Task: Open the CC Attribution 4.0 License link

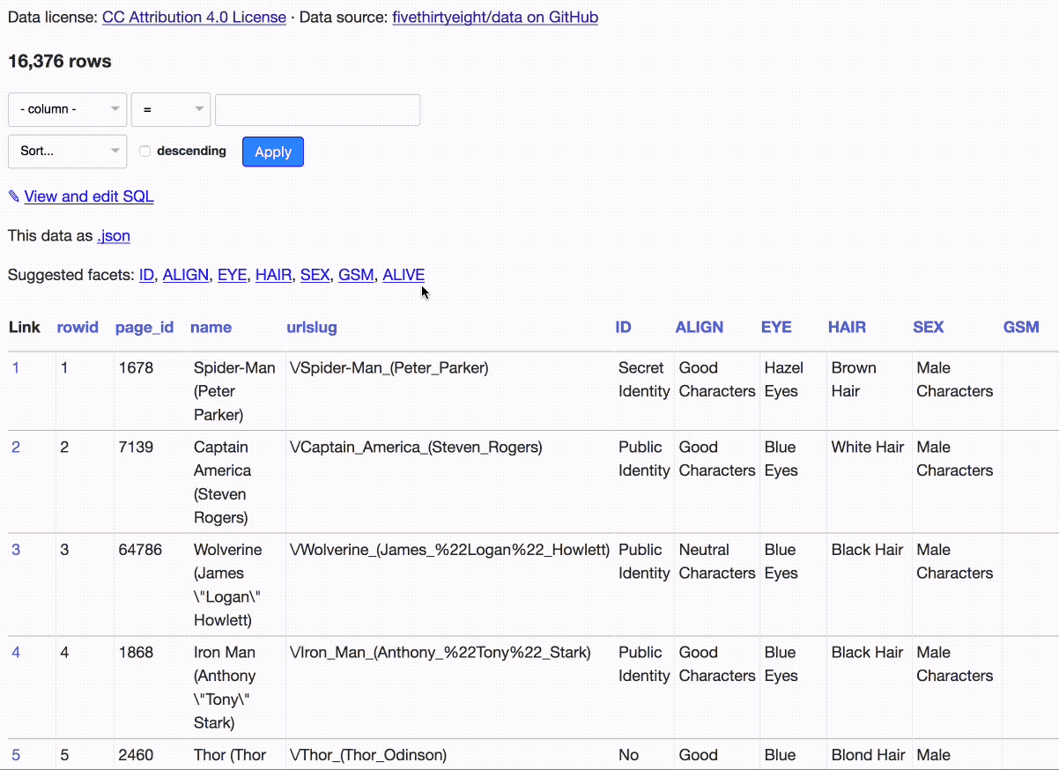Action: coord(194,17)
